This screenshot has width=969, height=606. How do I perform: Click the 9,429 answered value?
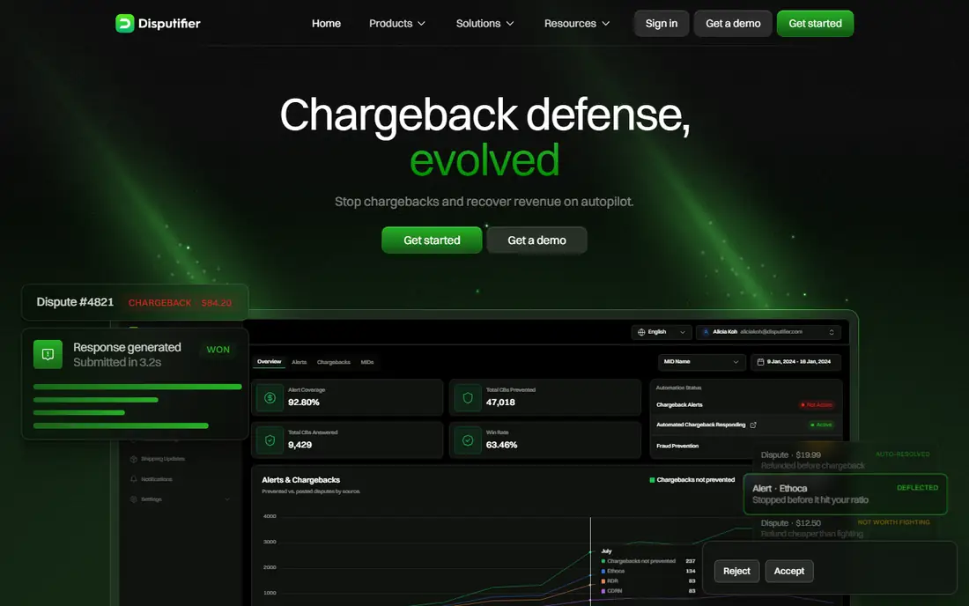(300, 445)
